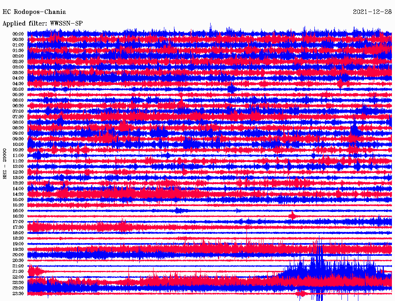The image size is (395, 301).
Task: Choose the 05:00 time label
Action: (x=18, y=89)
